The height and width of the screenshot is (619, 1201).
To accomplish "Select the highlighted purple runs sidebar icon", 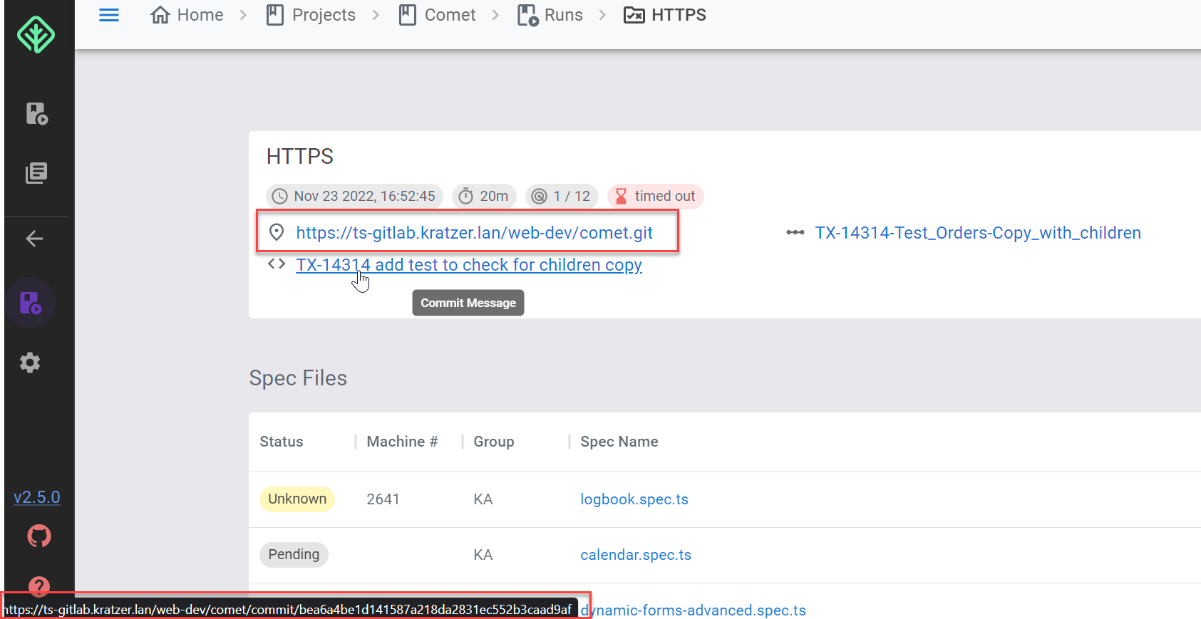I will click(x=31, y=303).
